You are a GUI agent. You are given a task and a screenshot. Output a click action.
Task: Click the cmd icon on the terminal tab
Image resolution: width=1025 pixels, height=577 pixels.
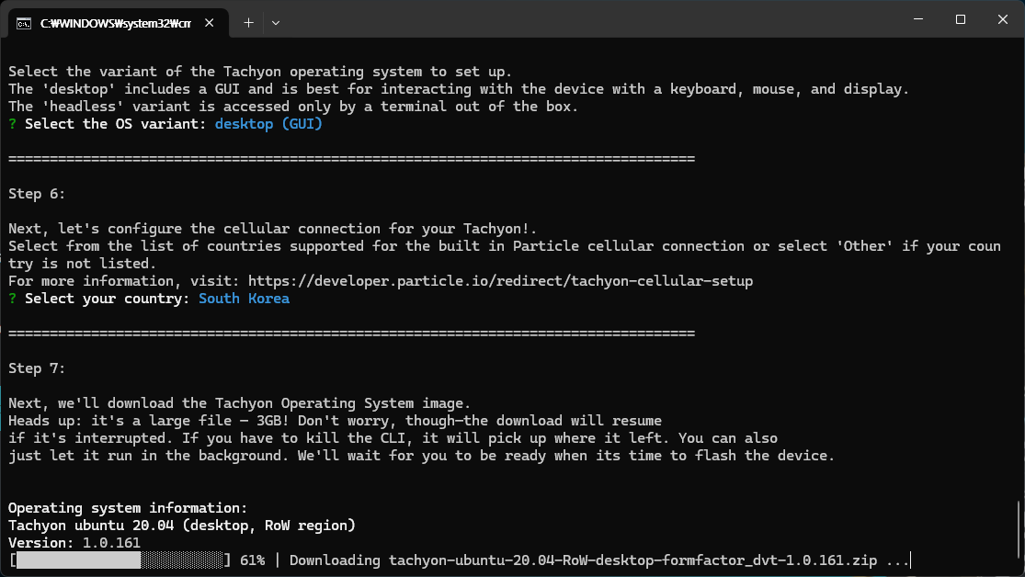pos(24,24)
